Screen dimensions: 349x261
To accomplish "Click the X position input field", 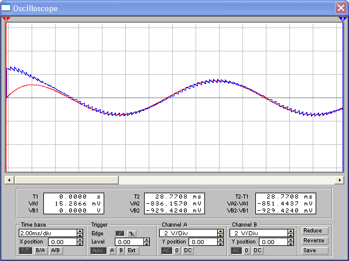I will pyautogui.click(x=63, y=242).
